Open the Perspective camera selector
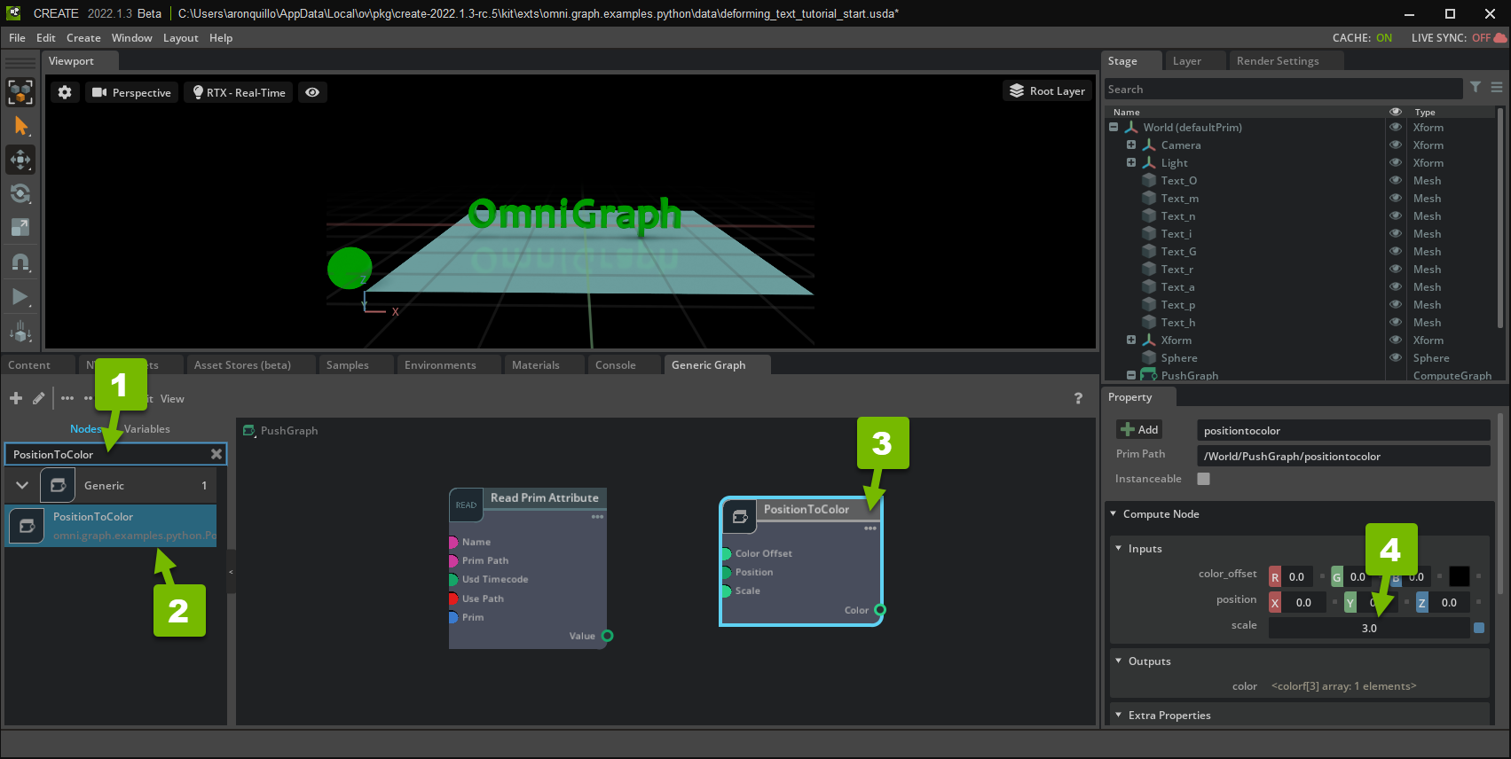This screenshot has width=1511, height=759. [131, 92]
